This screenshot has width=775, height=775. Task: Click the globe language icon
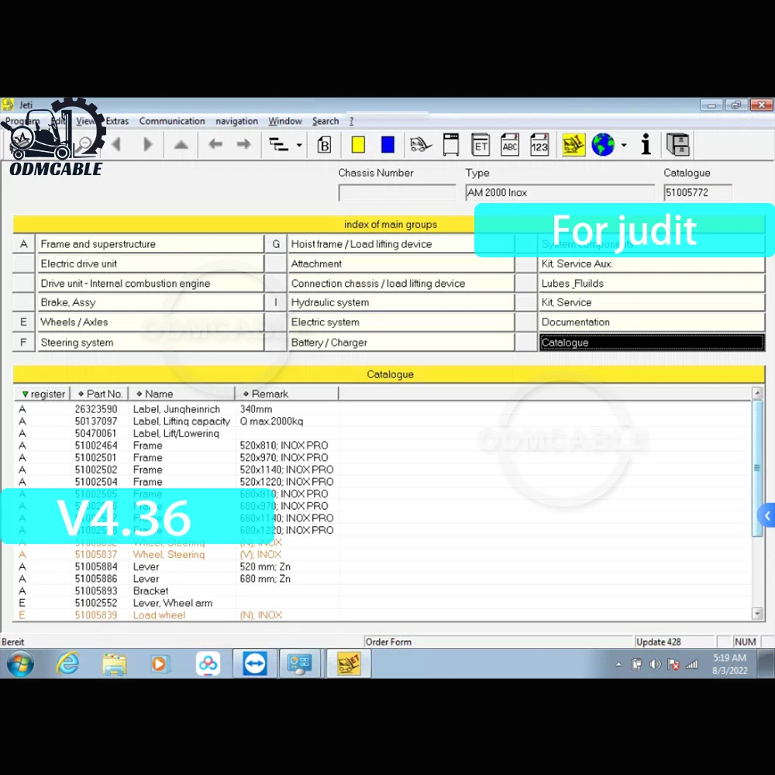click(x=603, y=145)
